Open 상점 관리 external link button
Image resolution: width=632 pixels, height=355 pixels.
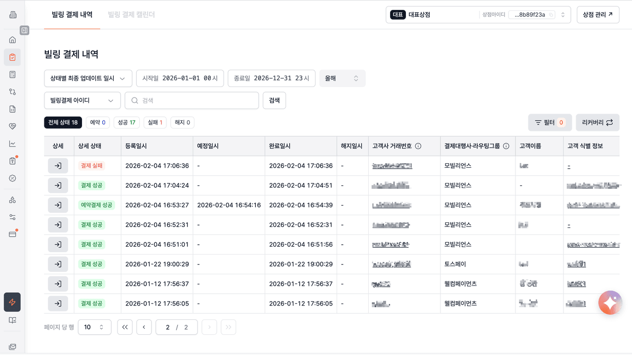[x=597, y=15]
